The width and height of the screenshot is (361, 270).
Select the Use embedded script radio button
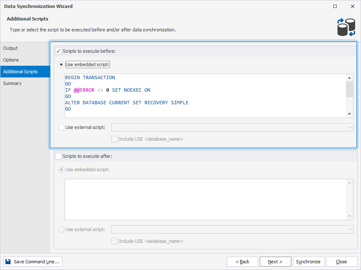pos(62,64)
